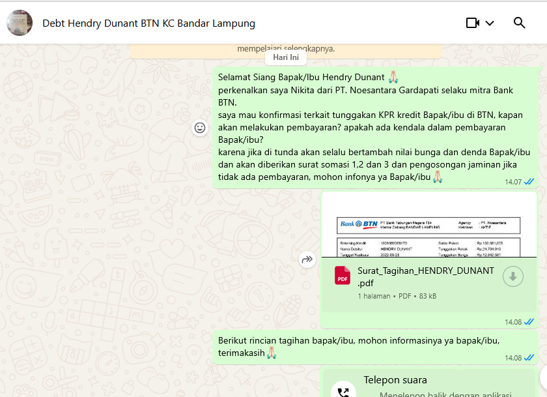Click the phone icon in voice call card
The height and width of the screenshot is (397, 547).
pyautogui.click(x=343, y=390)
